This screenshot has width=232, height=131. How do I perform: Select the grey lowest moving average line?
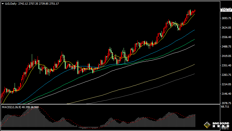163,85
